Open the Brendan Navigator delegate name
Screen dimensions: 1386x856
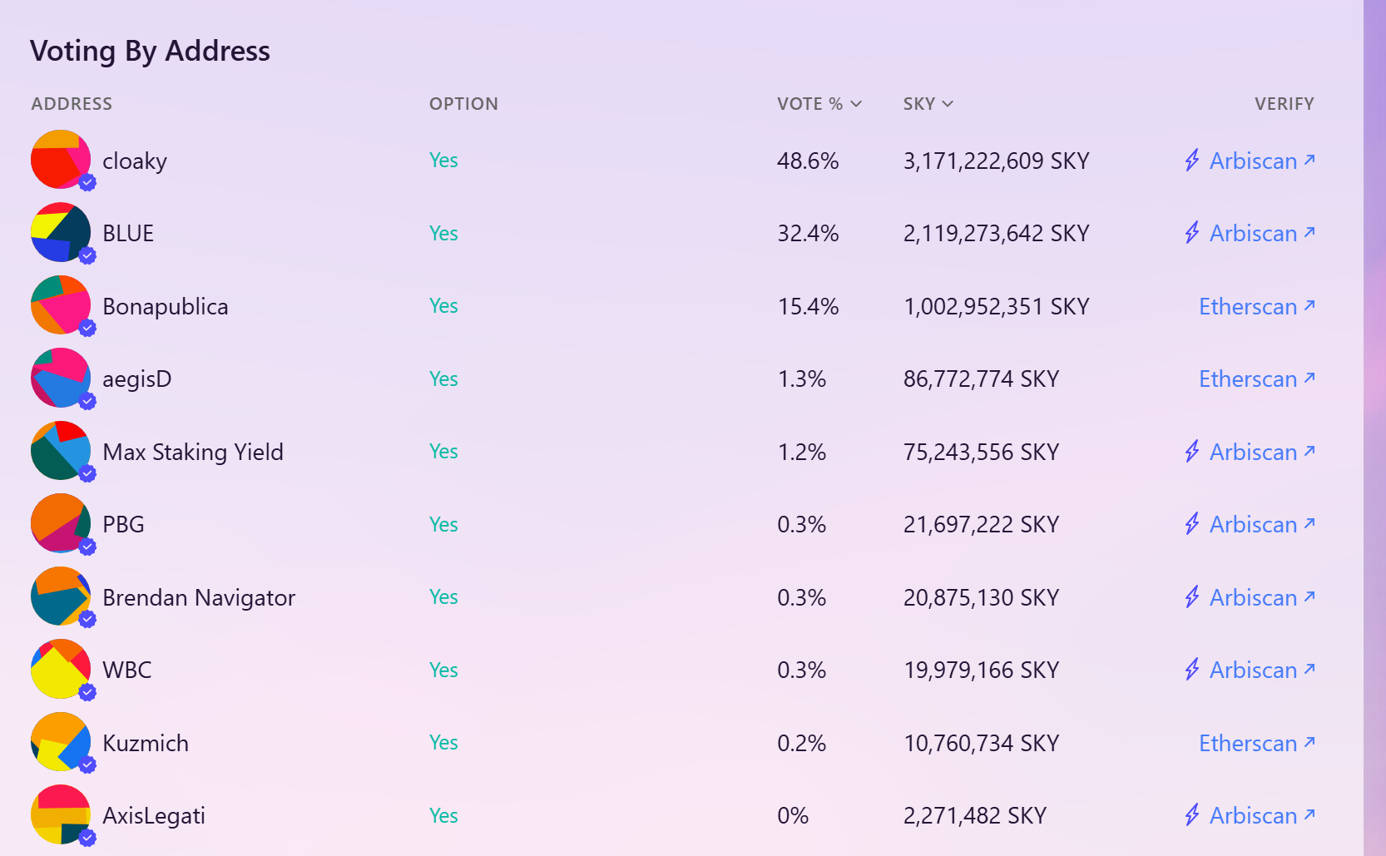199,597
